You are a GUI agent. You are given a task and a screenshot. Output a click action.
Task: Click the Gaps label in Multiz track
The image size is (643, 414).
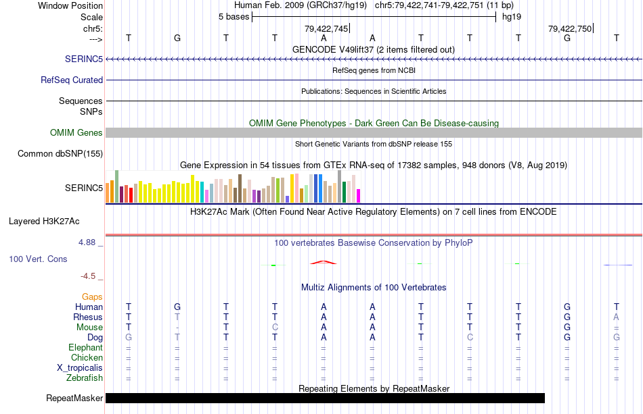coord(92,296)
